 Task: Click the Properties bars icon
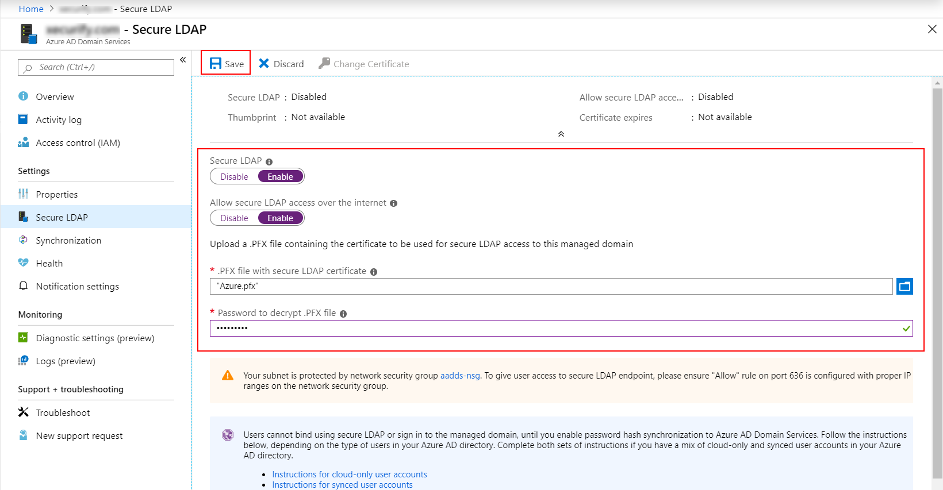coord(23,194)
